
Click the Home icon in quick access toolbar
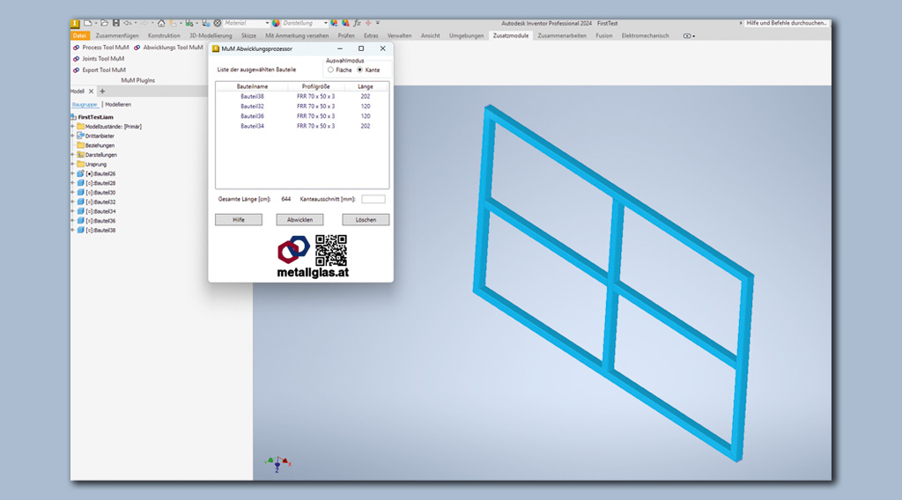pos(160,23)
